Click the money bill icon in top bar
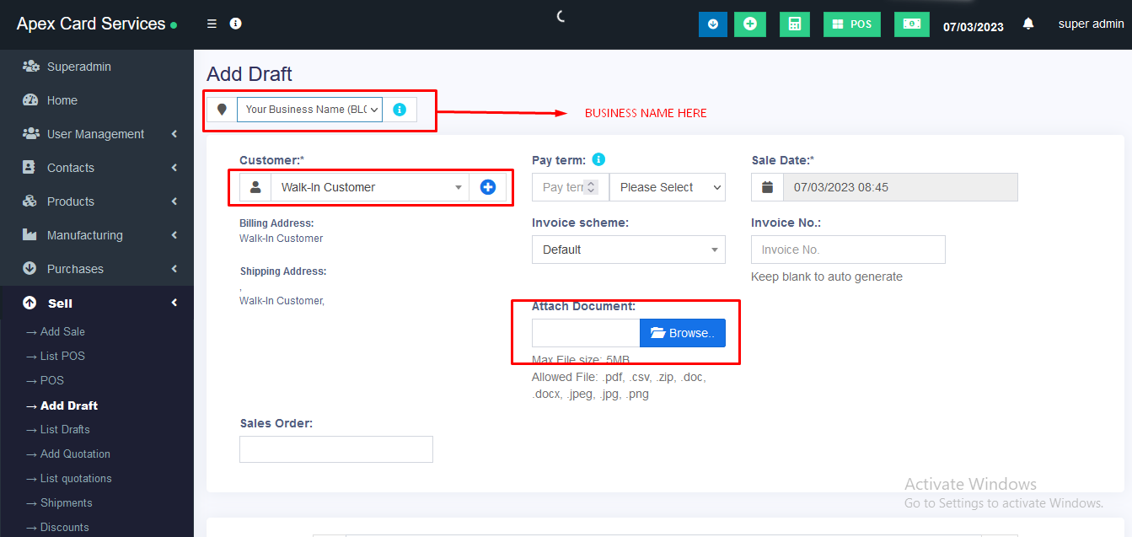This screenshot has width=1132, height=537. 911,24
